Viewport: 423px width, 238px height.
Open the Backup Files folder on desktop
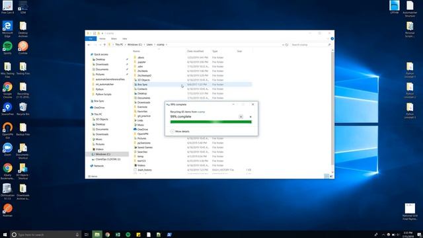click(23, 130)
